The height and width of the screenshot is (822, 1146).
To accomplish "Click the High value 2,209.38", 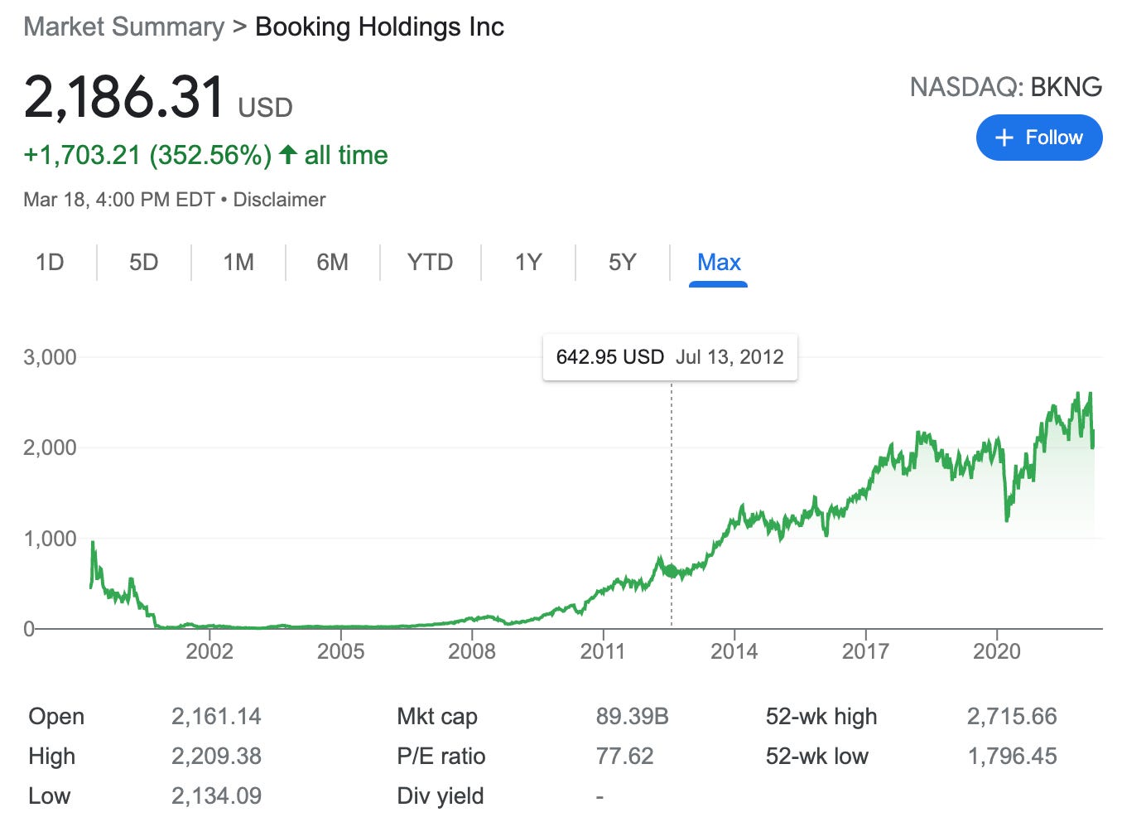I will (216, 757).
